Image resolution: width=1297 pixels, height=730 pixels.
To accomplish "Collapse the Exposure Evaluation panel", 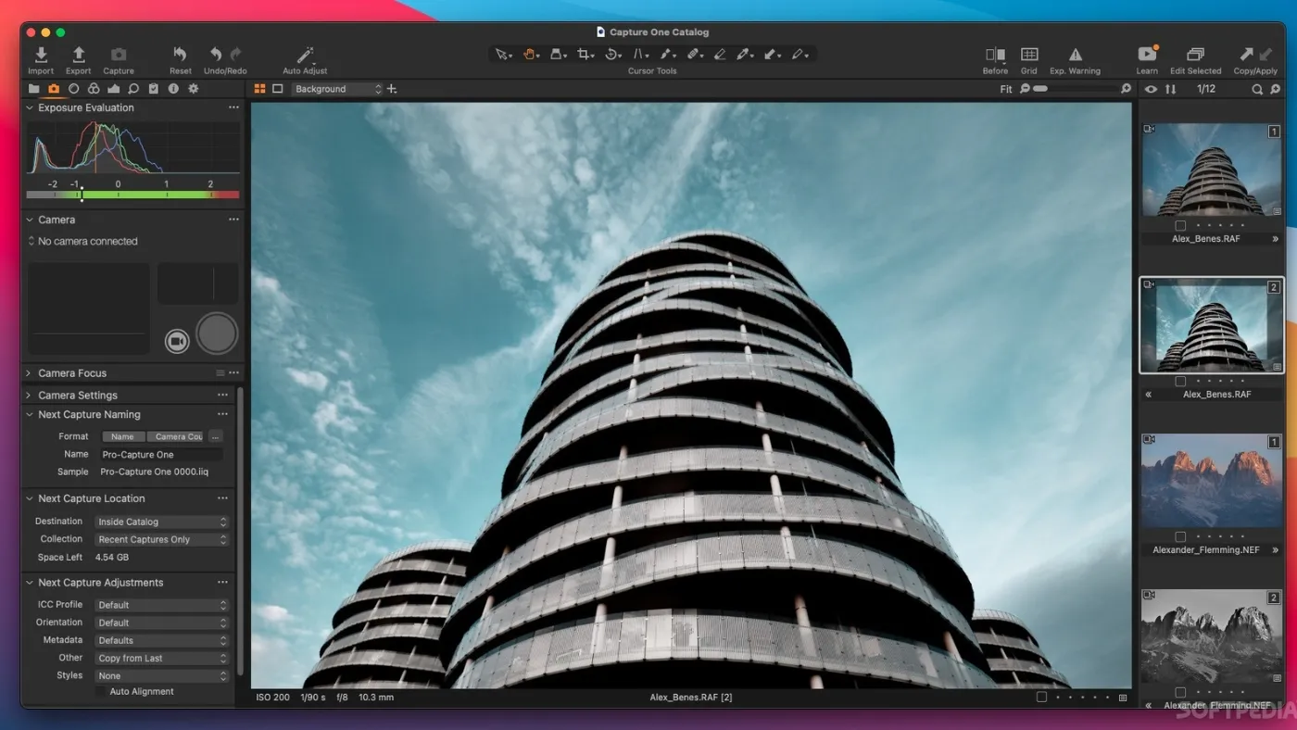I will coord(29,107).
